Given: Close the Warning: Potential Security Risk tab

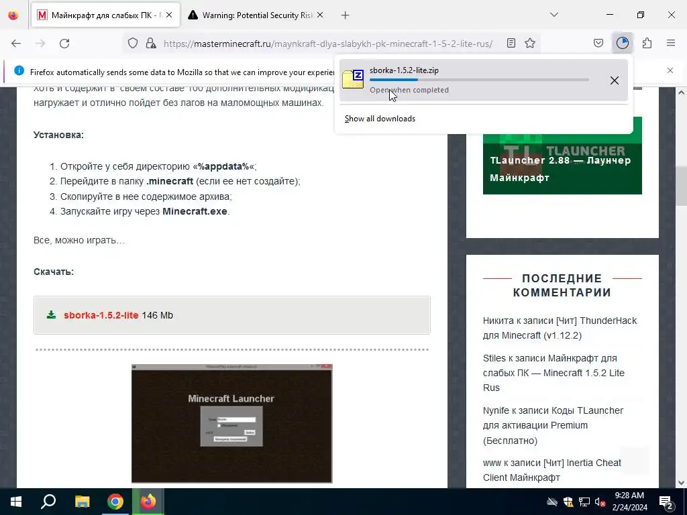Looking at the screenshot, I should click(320, 15).
